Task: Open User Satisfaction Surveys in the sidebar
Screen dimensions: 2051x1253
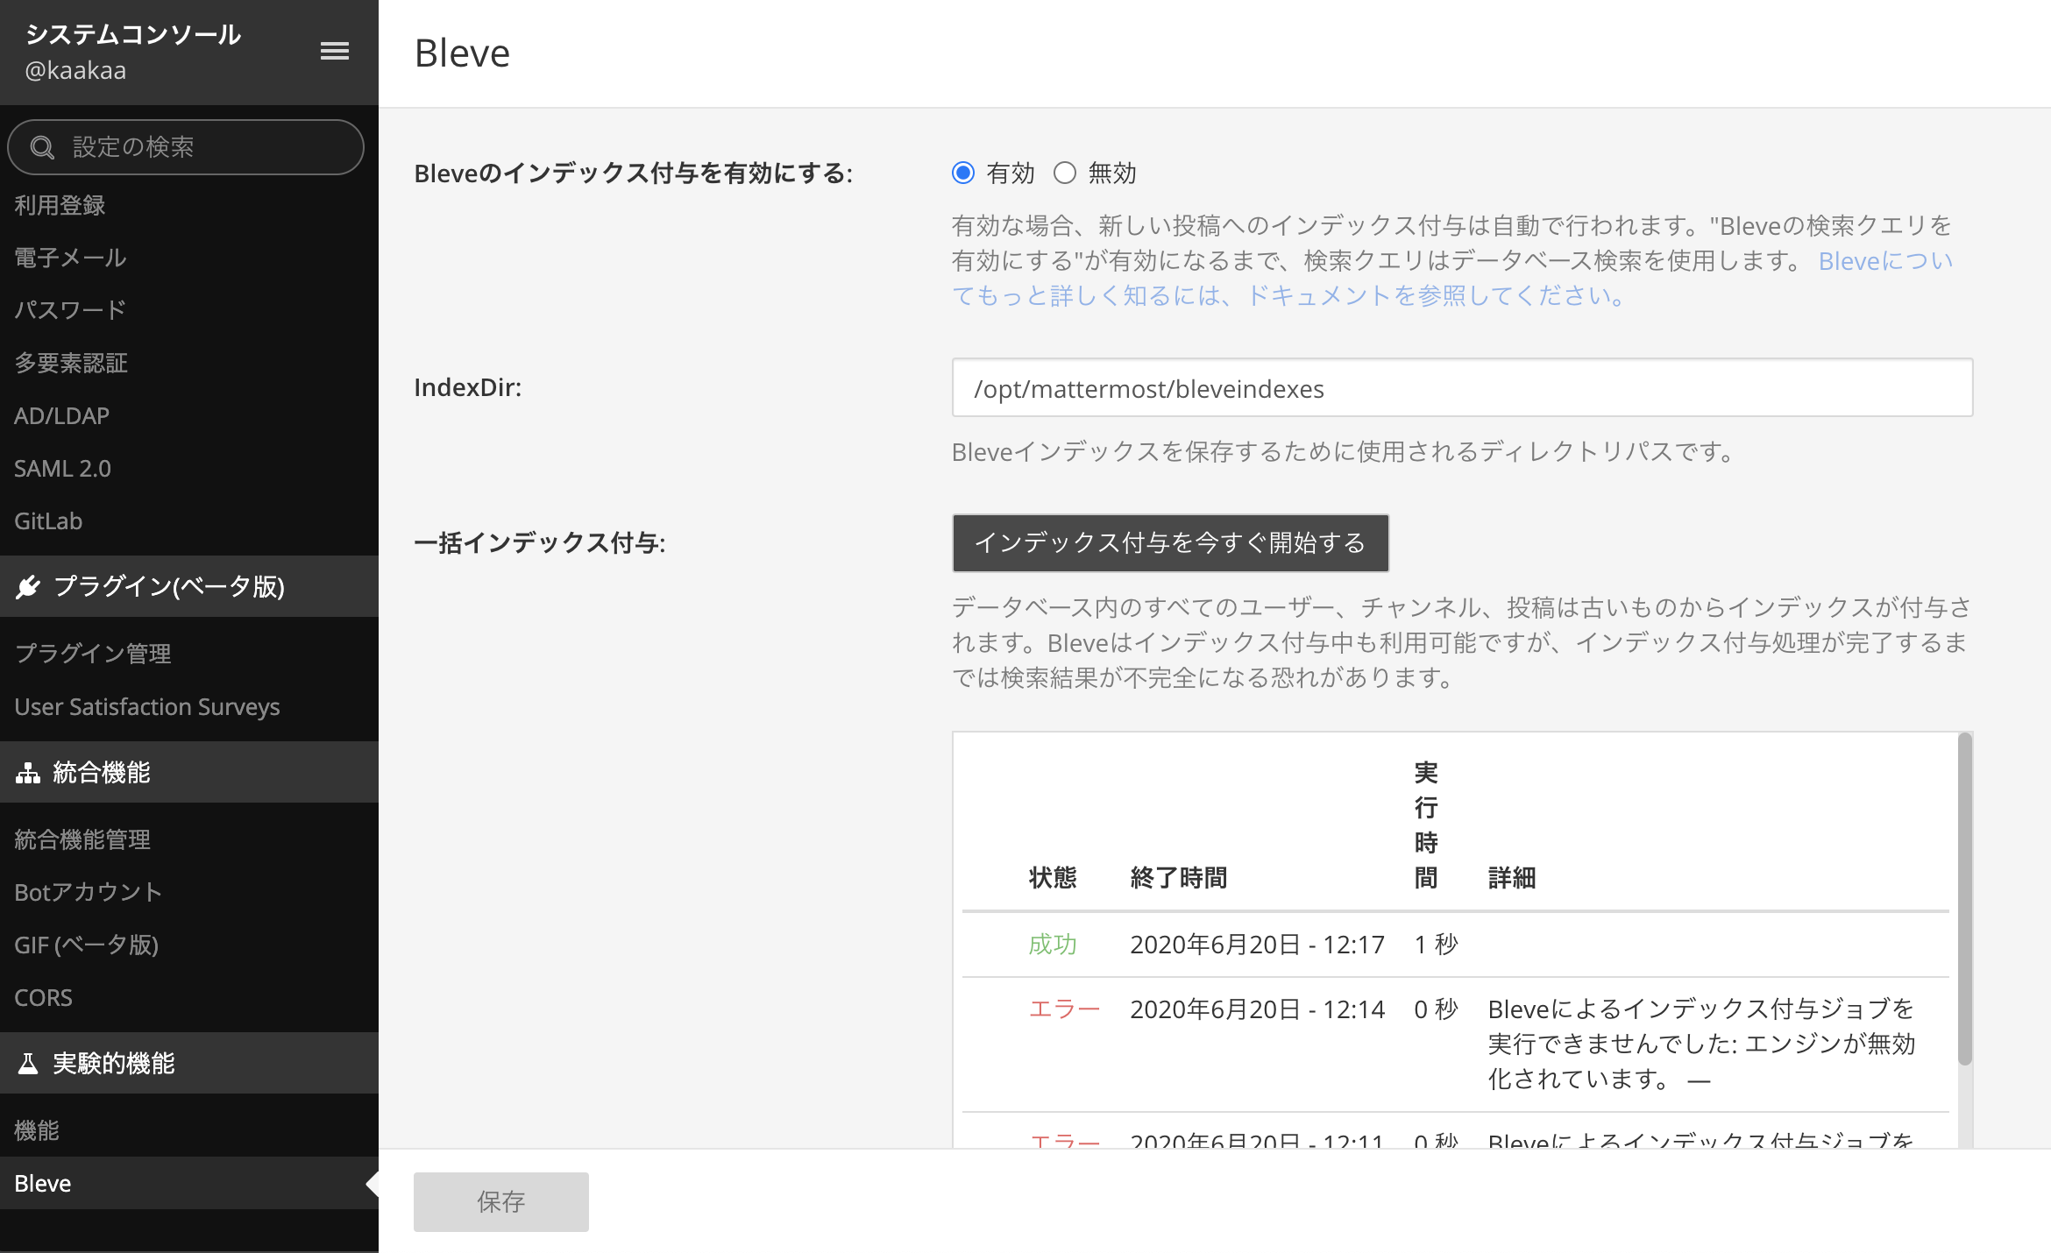Action: (x=147, y=706)
